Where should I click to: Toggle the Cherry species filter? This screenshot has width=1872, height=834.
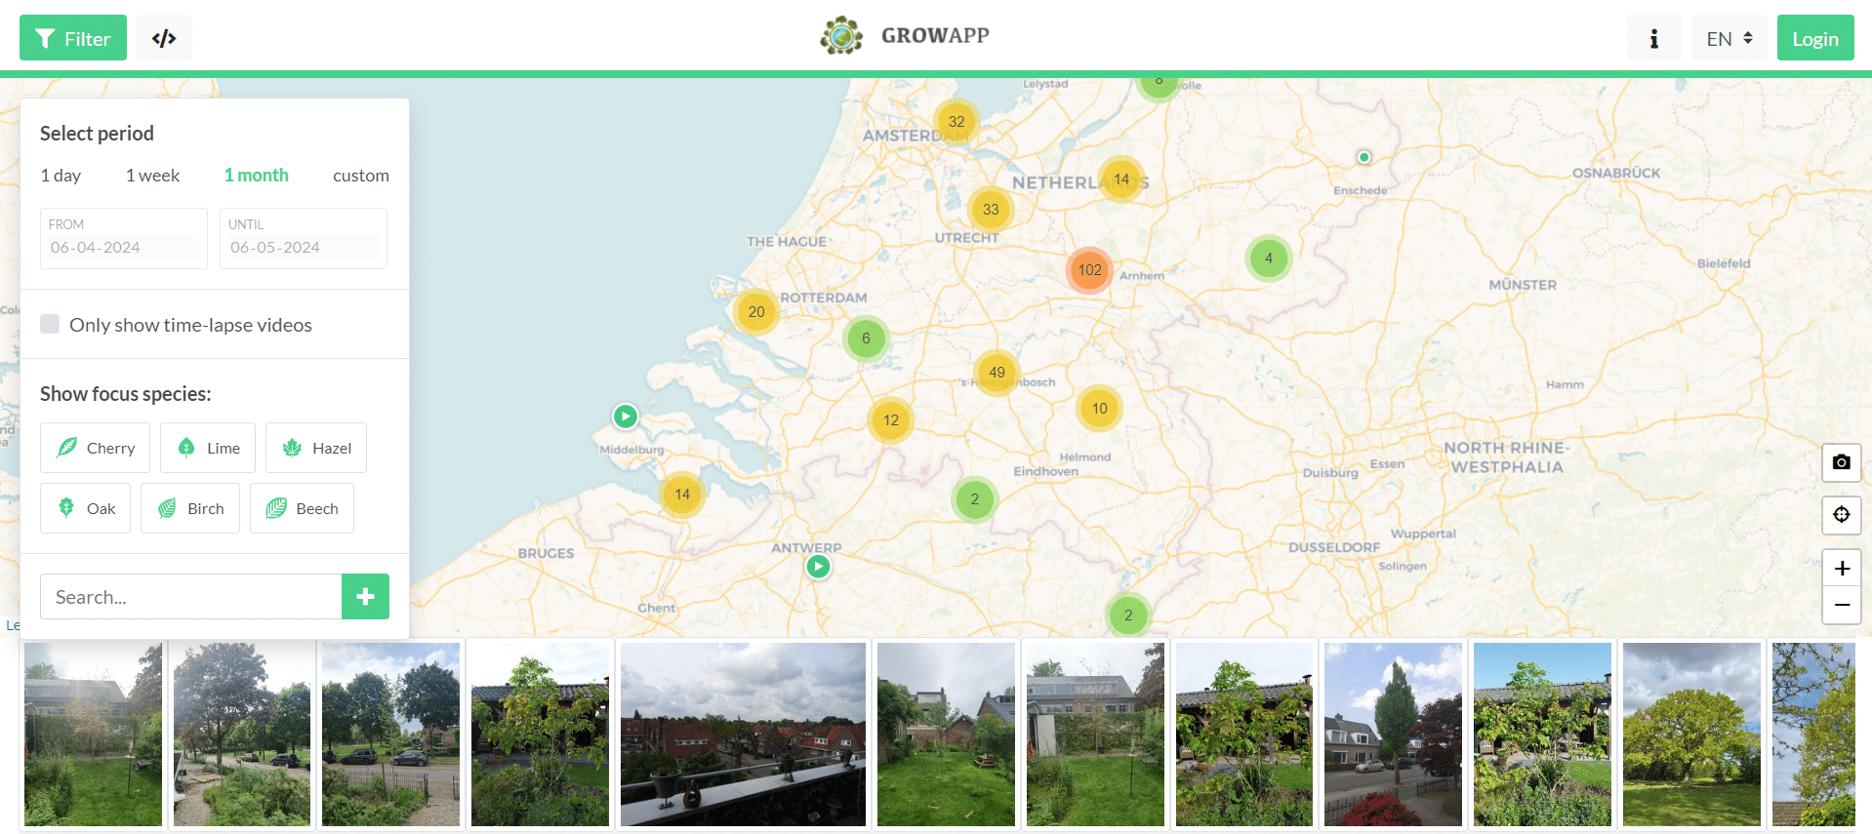[x=96, y=448]
